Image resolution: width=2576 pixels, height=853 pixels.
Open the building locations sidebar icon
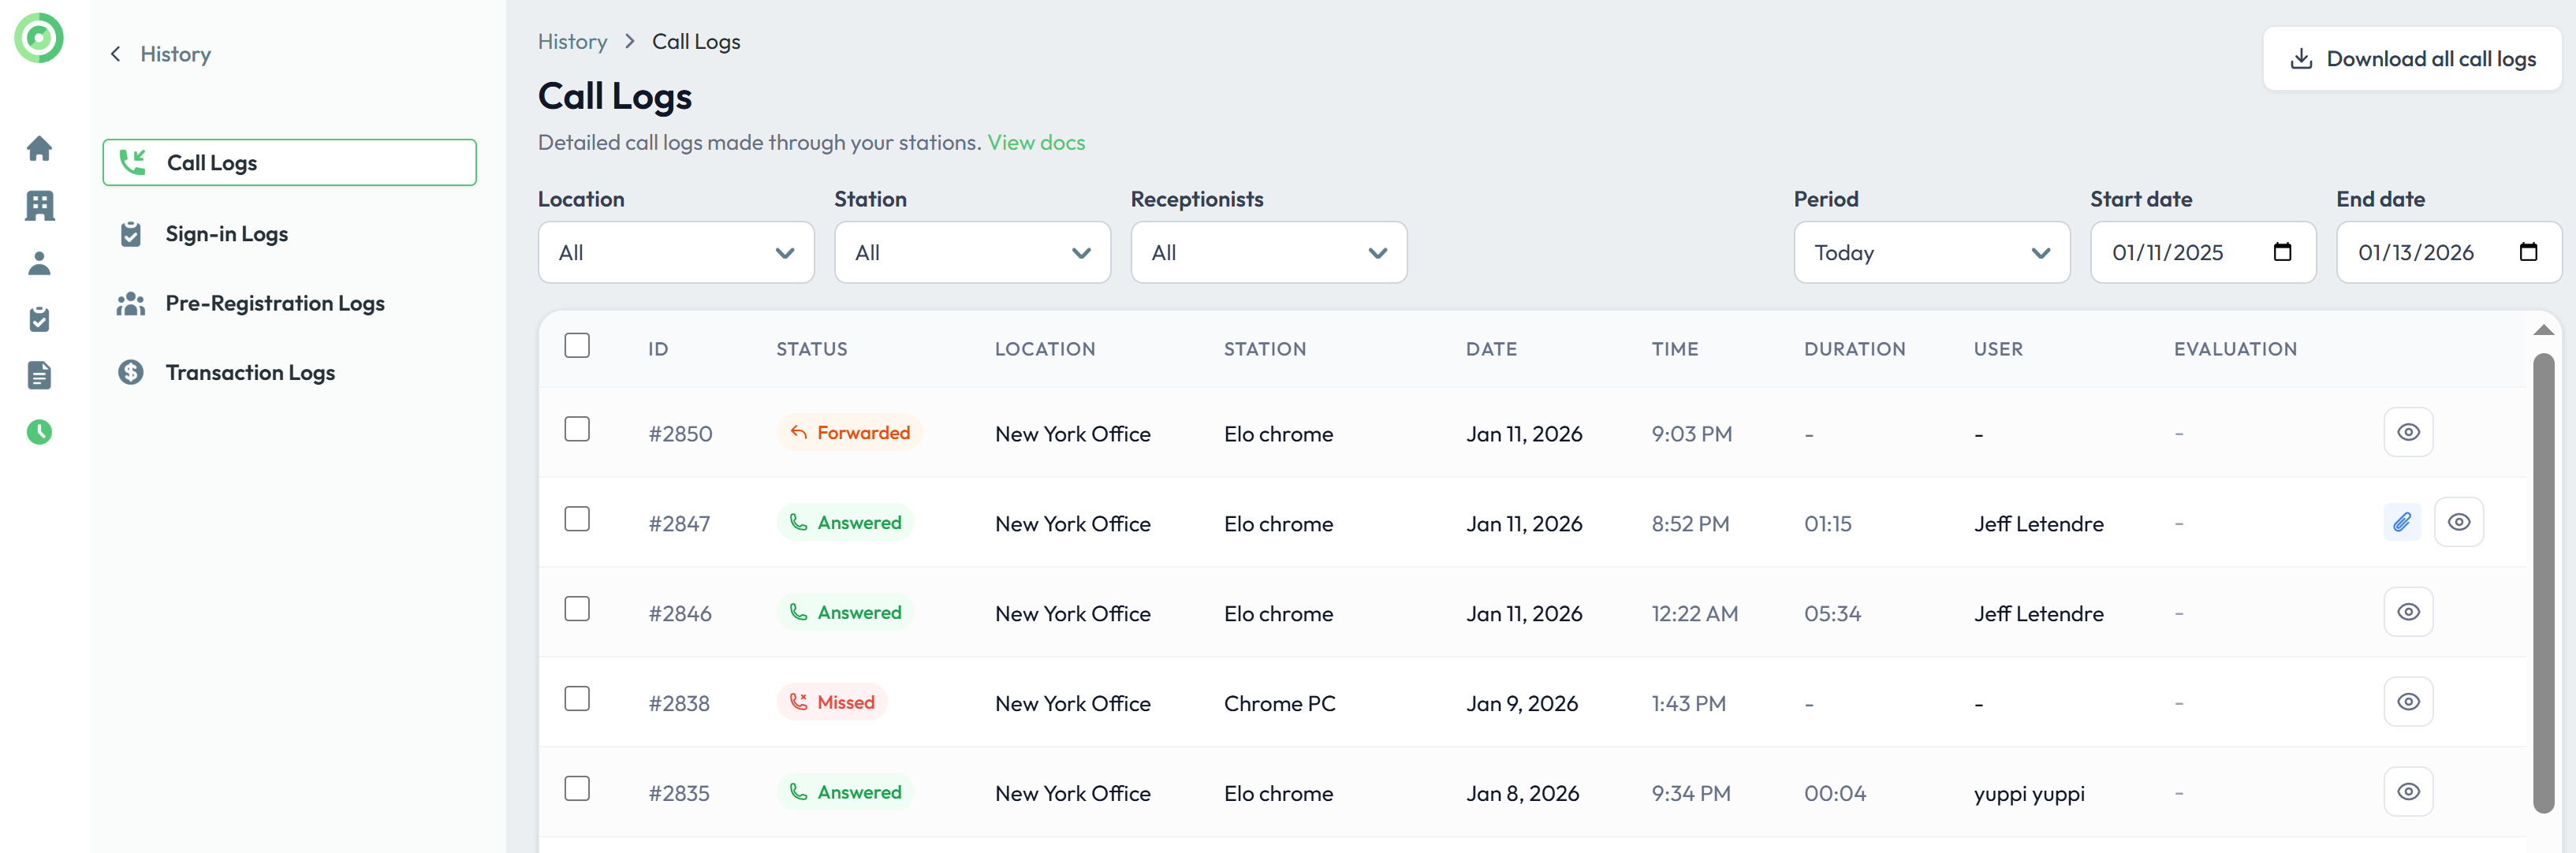coord(39,206)
